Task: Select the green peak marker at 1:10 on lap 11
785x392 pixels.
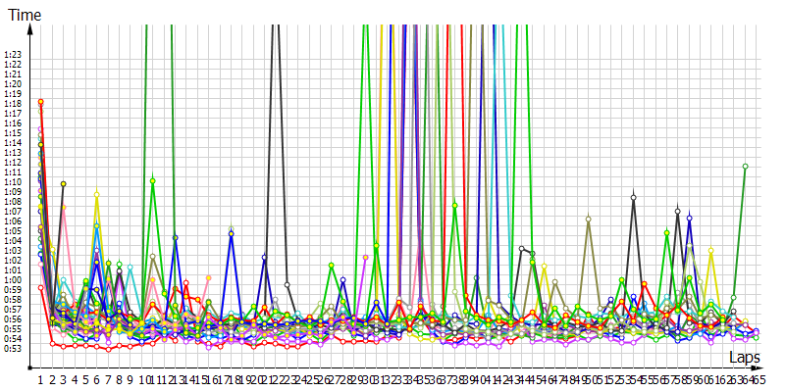Action: pyautogui.click(x=153, y=180)
